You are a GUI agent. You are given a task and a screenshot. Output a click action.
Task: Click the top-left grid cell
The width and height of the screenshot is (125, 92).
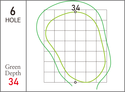coord(49,15)
